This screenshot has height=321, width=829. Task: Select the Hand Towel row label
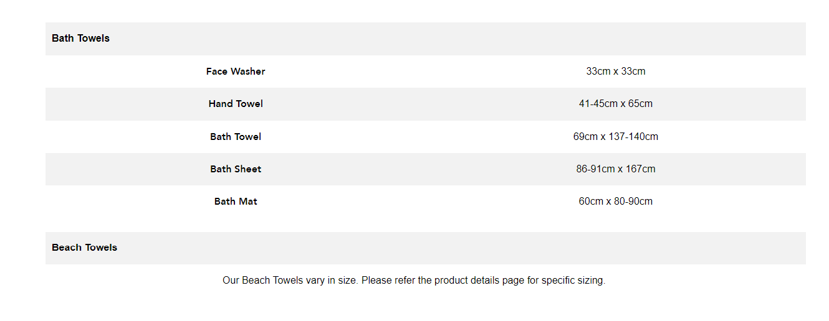tap(236, 104)
